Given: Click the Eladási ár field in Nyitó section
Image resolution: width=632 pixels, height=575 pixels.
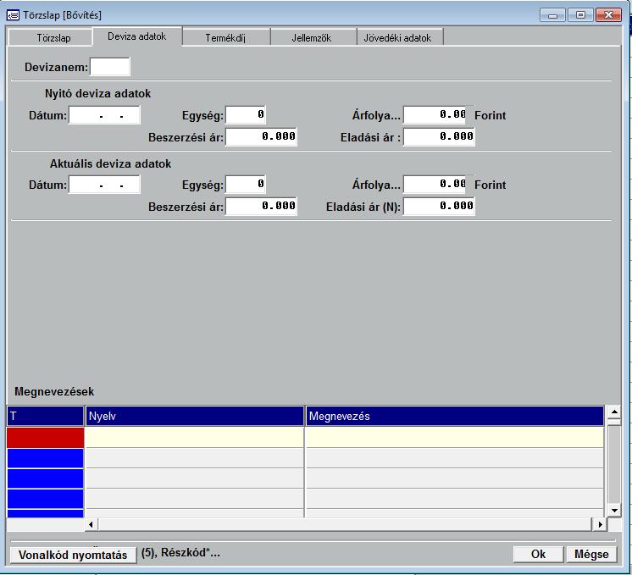Looking at the screenshot, I should tap(439, 136).
